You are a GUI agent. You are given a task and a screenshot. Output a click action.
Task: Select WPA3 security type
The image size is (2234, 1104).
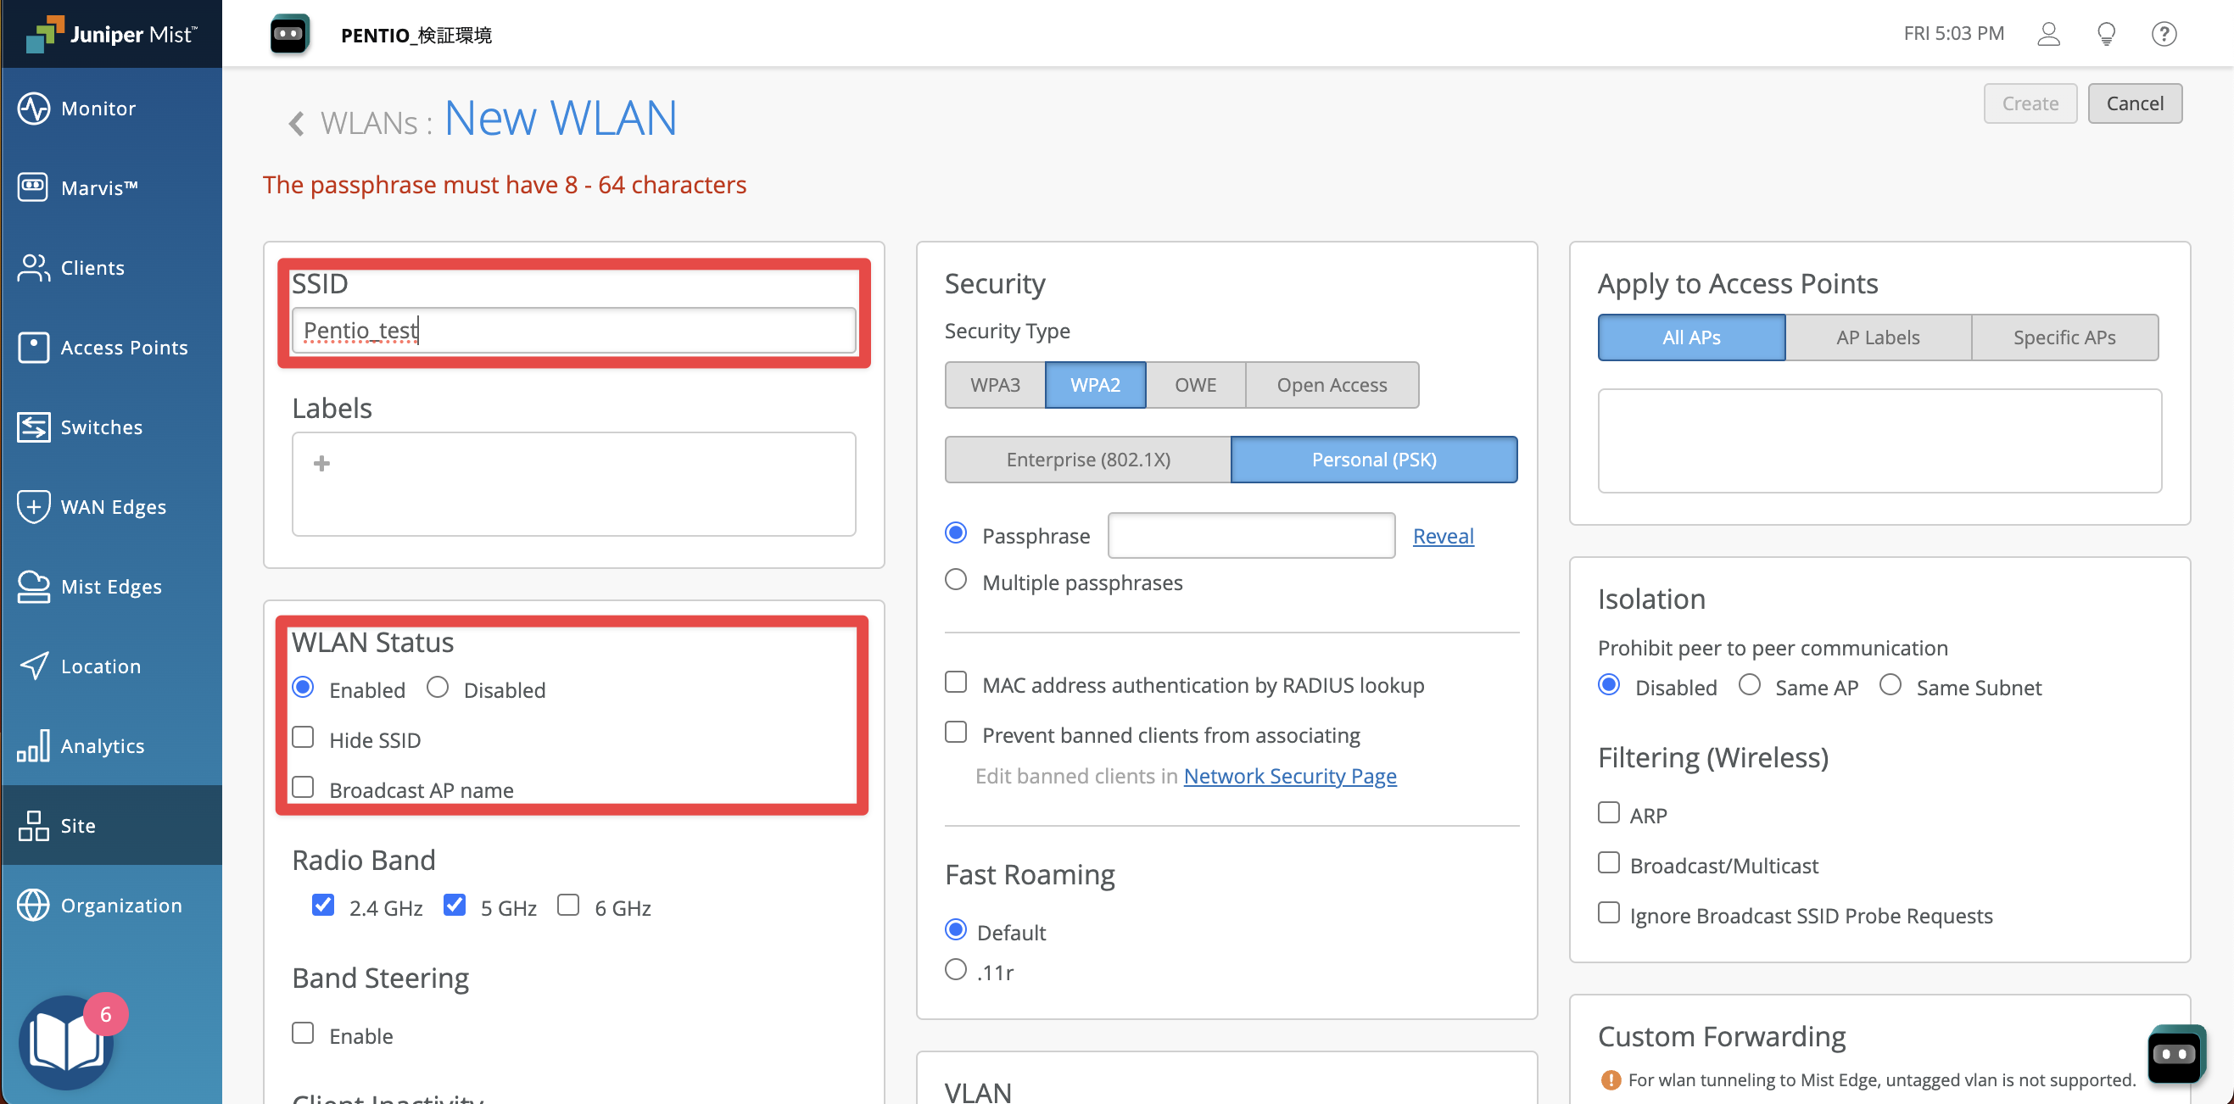pos(996,385)
